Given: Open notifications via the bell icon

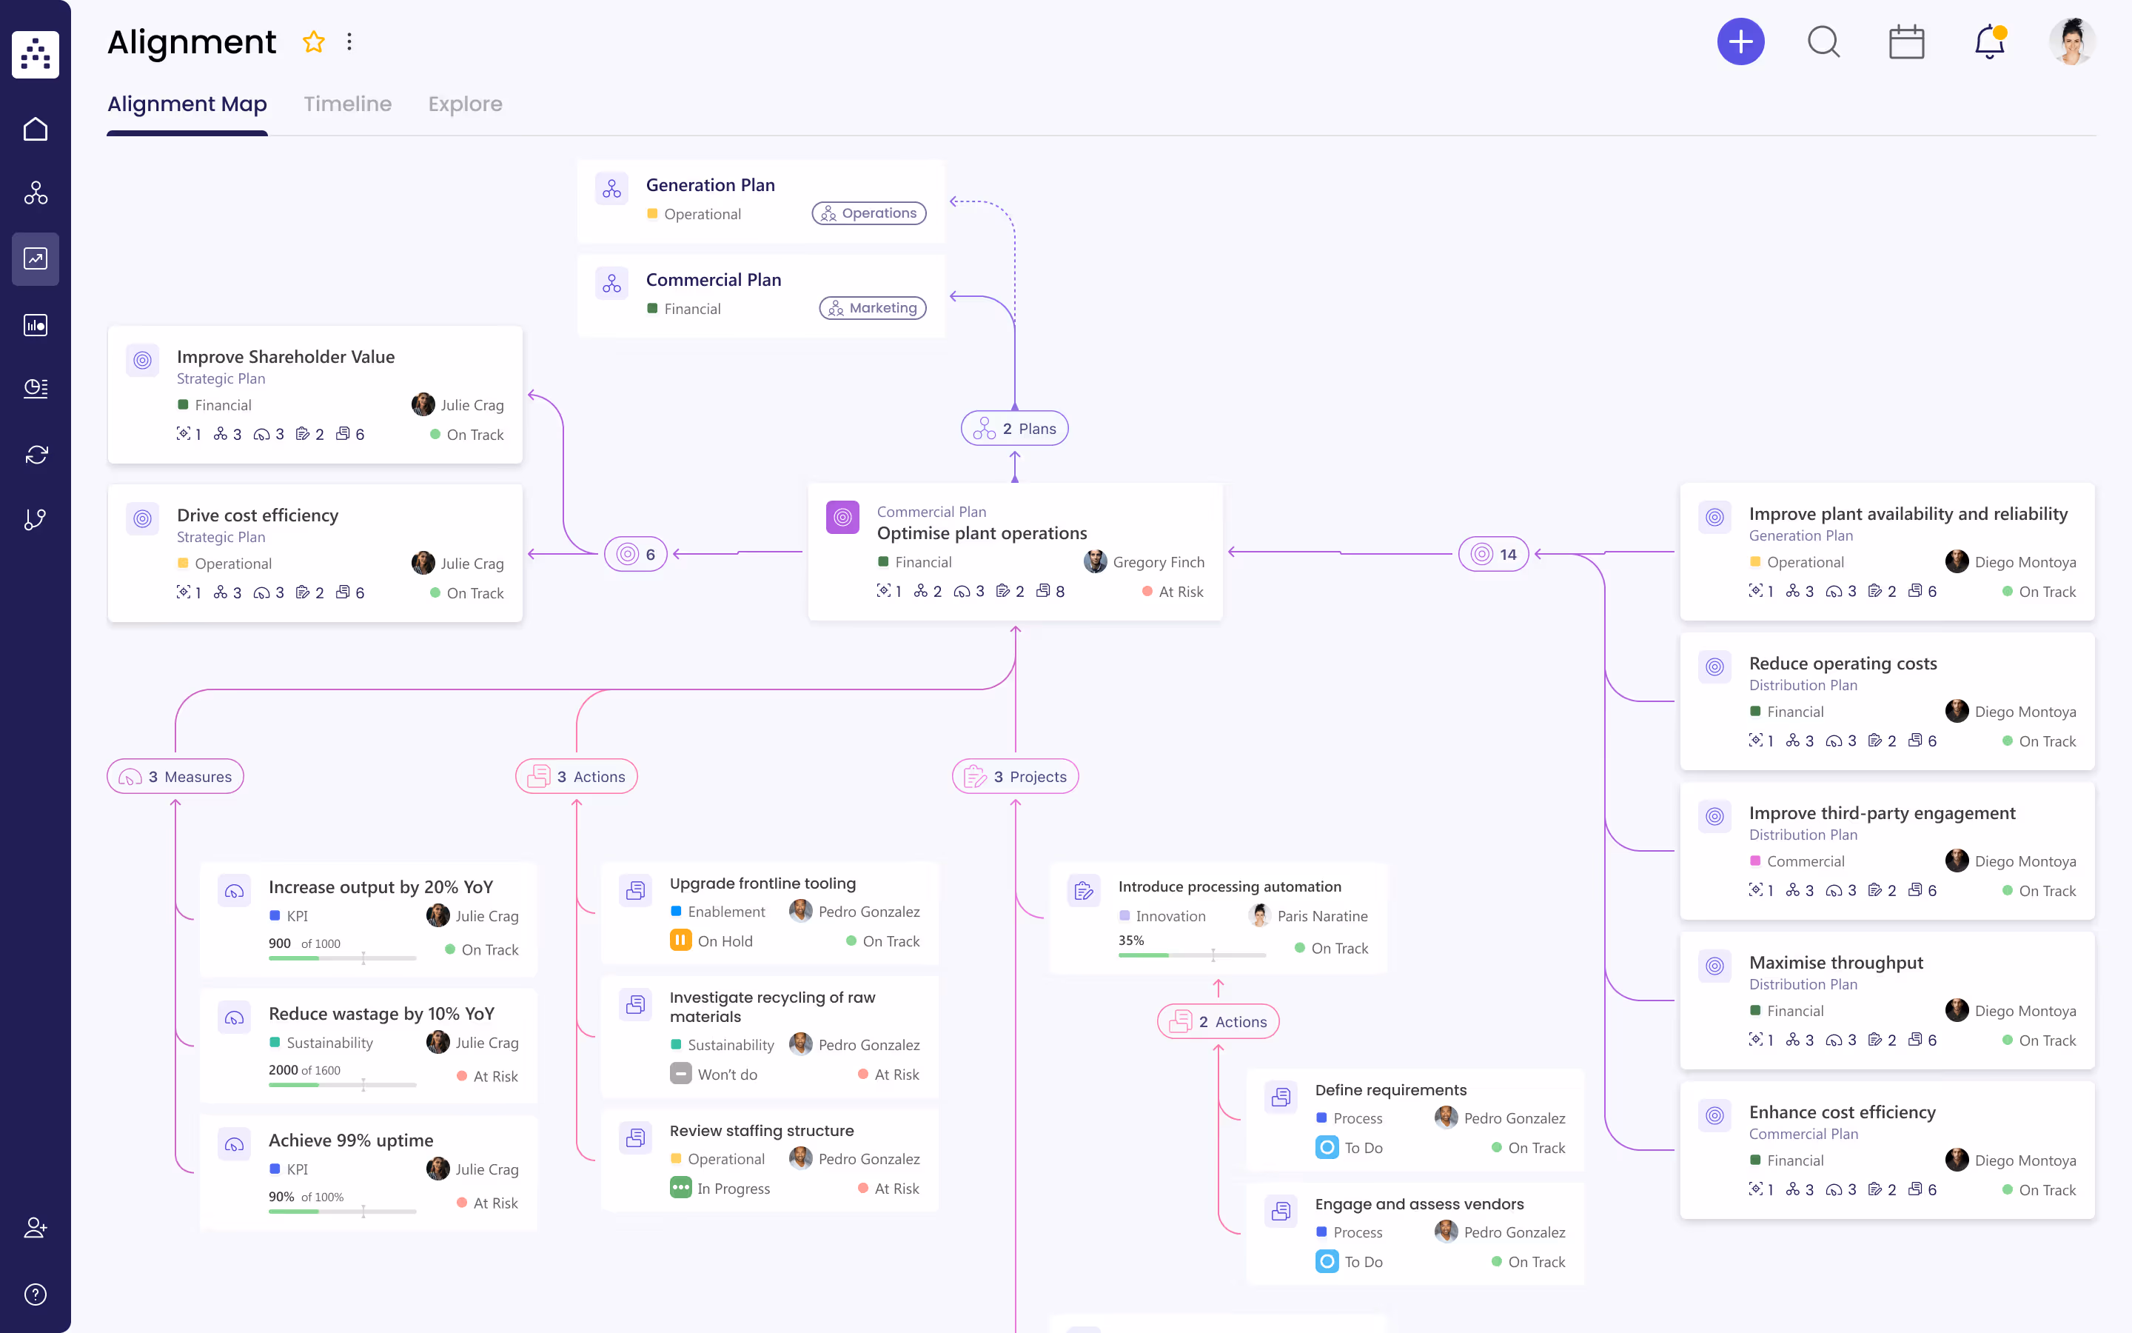Looking at the screenshot, I should pos(1988,41).
